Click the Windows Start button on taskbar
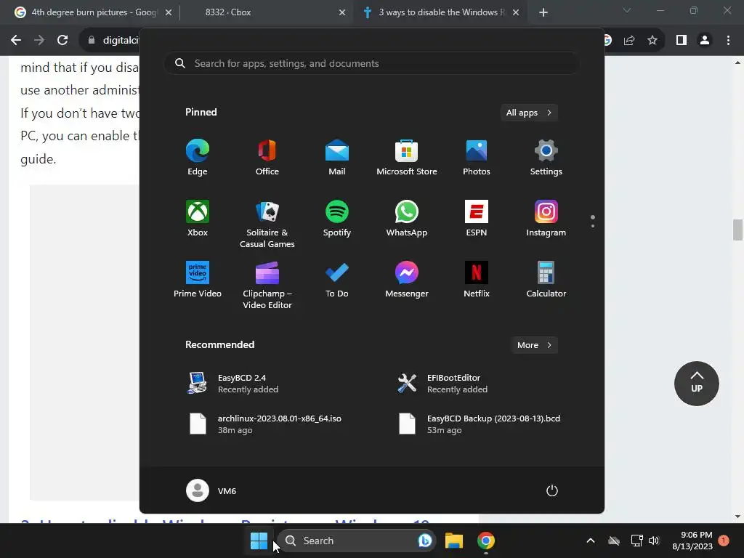Image resolution: width=744 pixels, height=558 pixels. point(259,541)
